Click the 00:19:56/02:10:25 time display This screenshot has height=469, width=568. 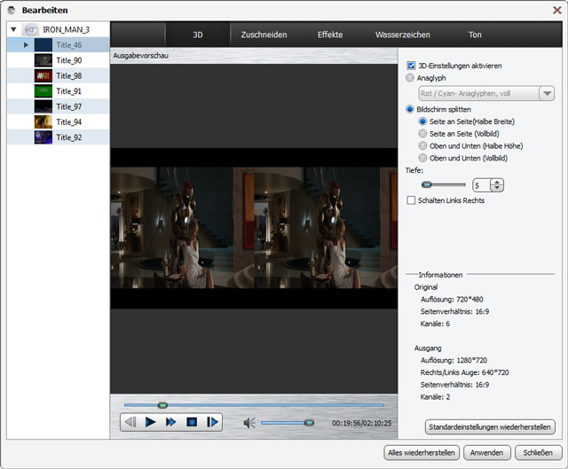361,423
